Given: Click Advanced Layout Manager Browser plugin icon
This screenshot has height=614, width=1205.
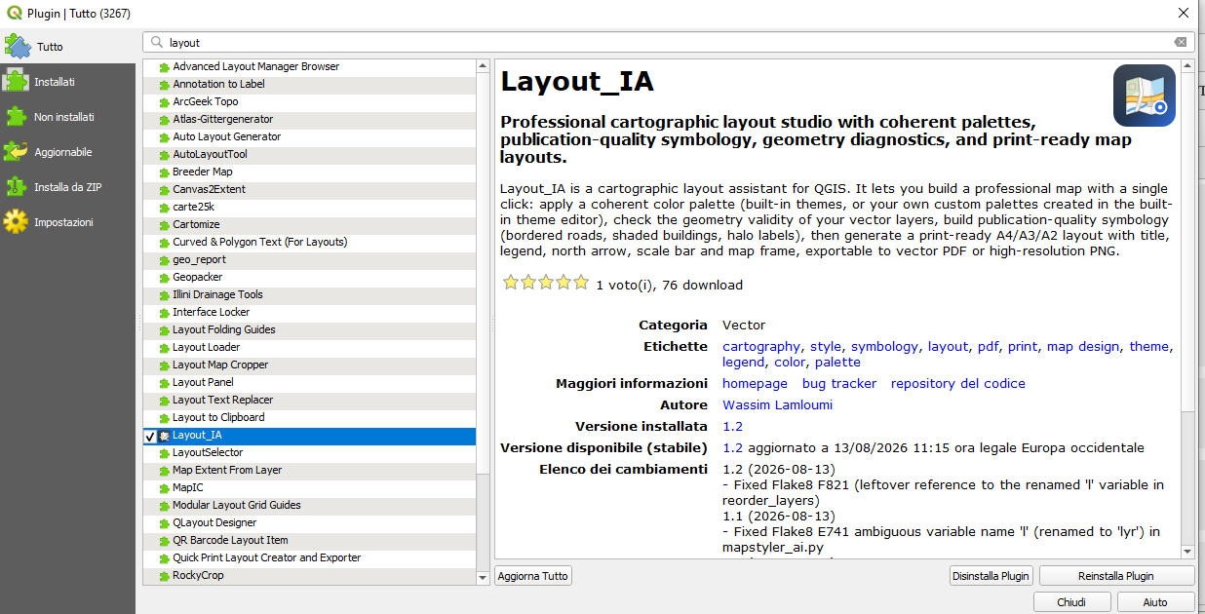Looking at the screenshot, I should (164, 67).
